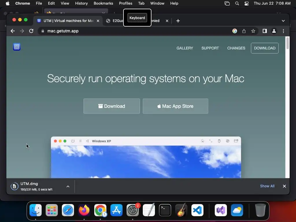Open the CHANGES page link
296x222 pixels.
click(236, 48)
